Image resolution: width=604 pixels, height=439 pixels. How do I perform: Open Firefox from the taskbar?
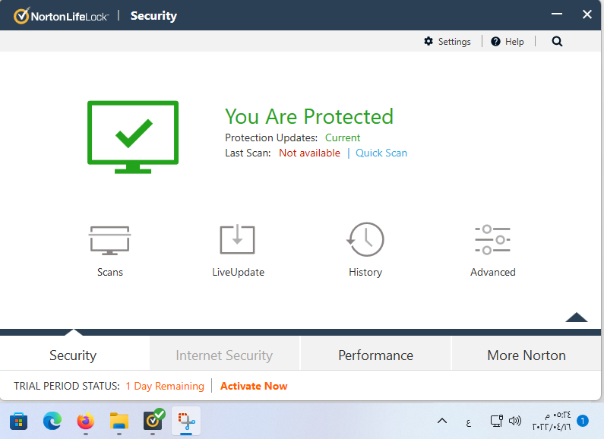point(86,422)
